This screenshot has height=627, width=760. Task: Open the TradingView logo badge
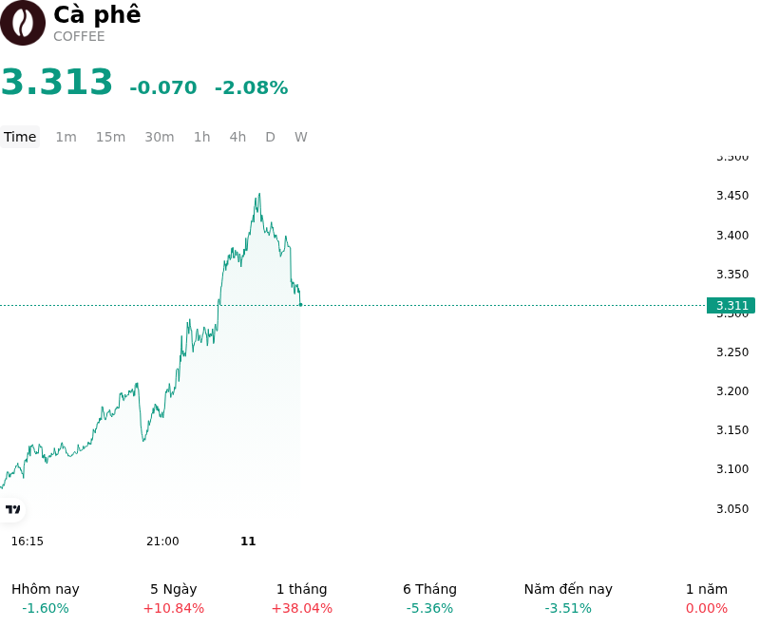point(12,509)
